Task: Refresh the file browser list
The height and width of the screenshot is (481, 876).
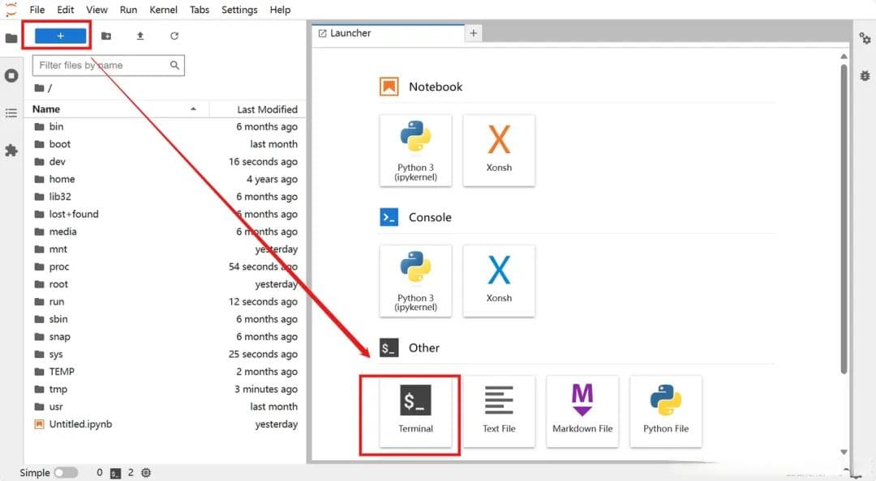Action: [174, 36]
